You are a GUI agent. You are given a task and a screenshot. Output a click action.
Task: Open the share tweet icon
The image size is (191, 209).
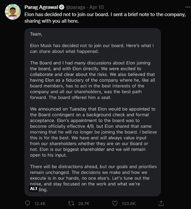click(161, 203)
